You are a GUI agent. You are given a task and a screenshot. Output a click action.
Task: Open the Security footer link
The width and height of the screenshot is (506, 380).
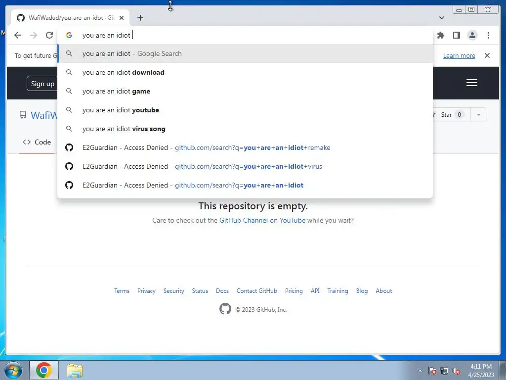(x=173, y=291)
